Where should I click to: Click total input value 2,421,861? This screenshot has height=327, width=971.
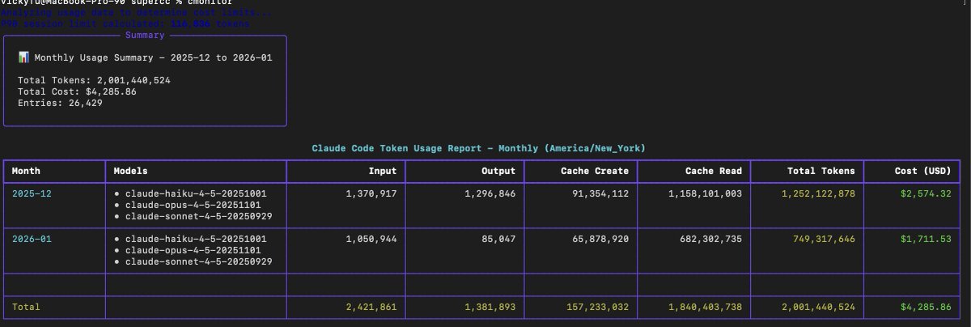click(x=371, y=308)
